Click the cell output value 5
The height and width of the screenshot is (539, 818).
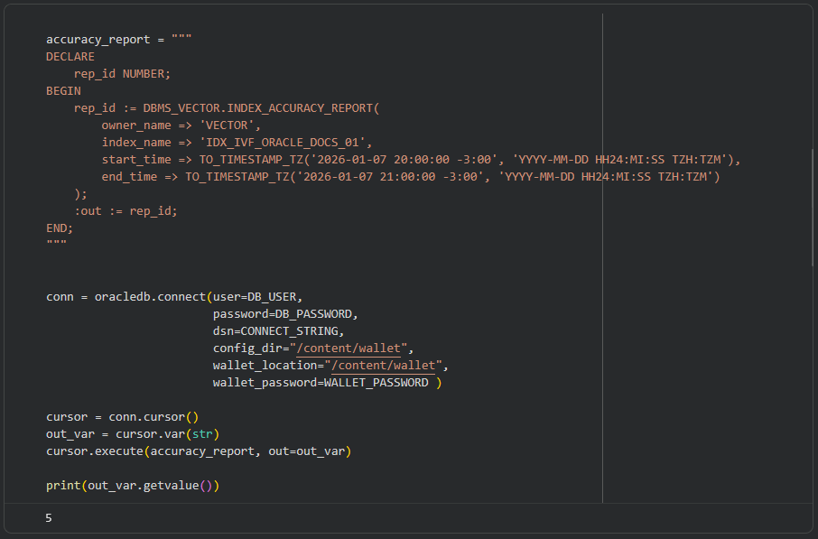coord(49,518)
